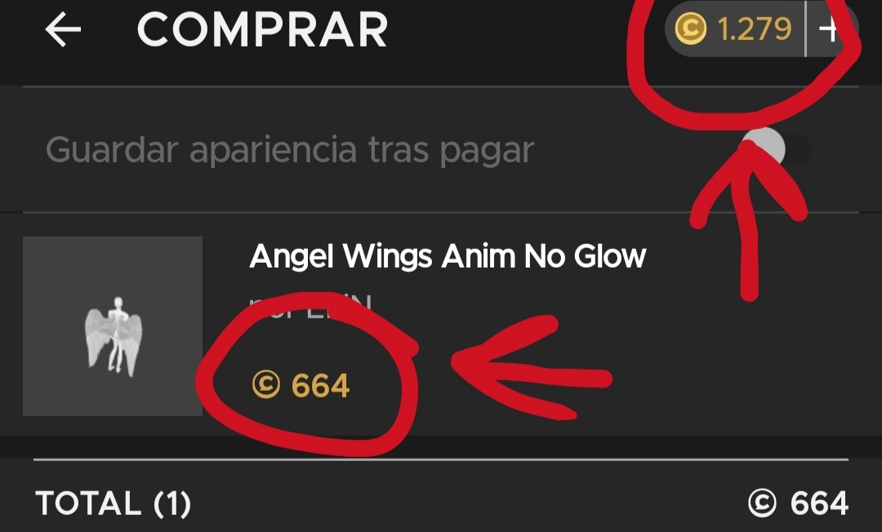Open the 1.279 coin balance pill
Screen dimensions: 882x532
tap(761, 29)
